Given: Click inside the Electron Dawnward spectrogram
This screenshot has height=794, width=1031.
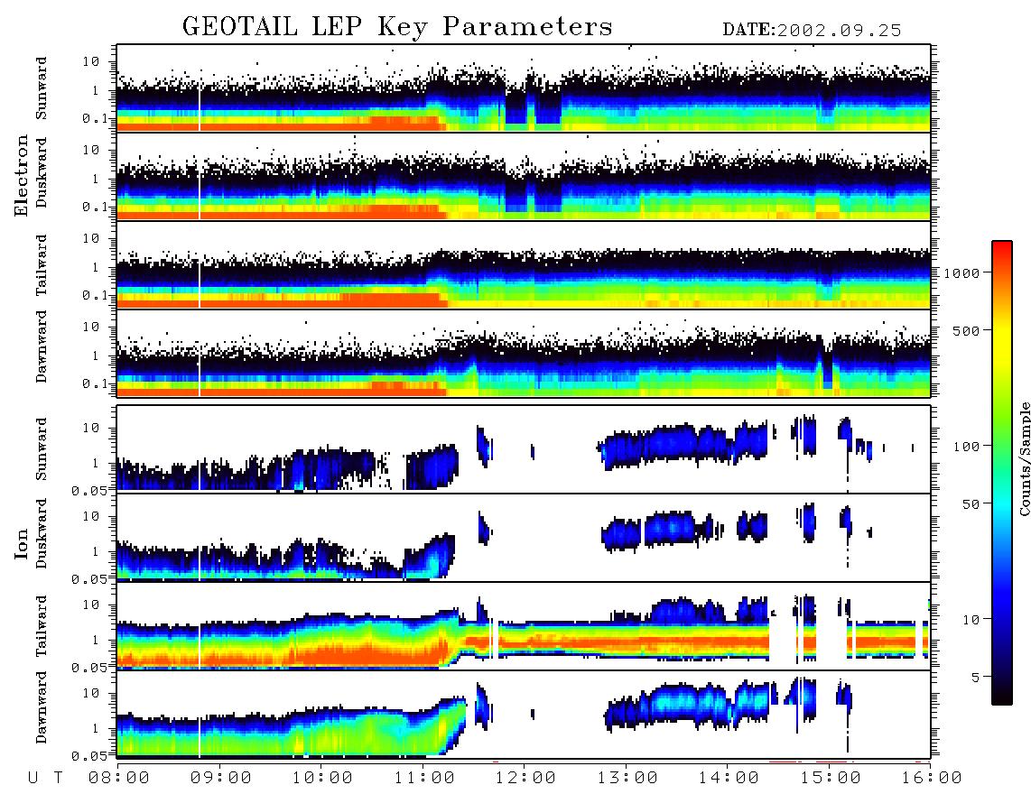Looking at the screenshot, I should pyautogui.click(x=524, y=354).
